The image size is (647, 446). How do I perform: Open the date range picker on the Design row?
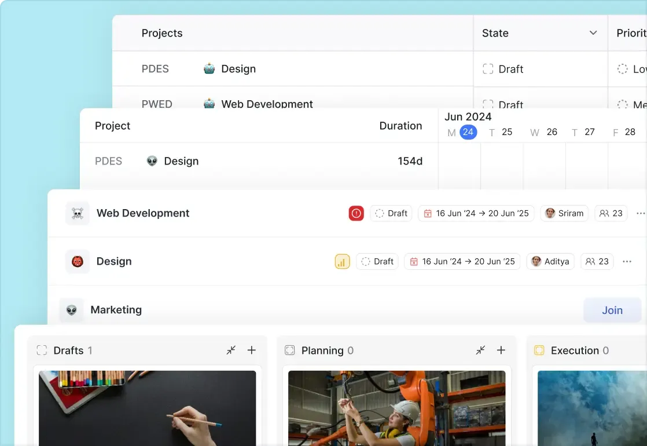pos(462,261)
